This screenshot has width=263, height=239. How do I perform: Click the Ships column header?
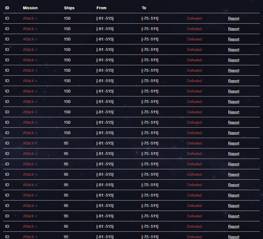coord(69,8)
